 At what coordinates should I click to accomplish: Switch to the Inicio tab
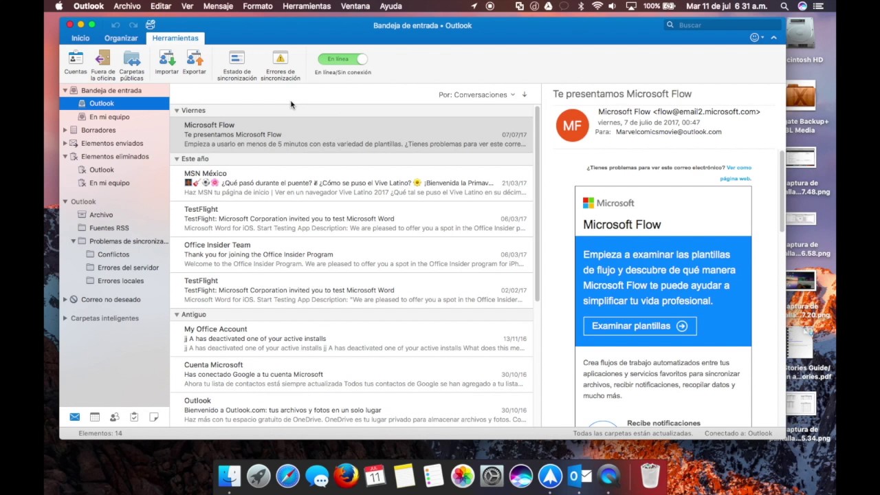80,38
